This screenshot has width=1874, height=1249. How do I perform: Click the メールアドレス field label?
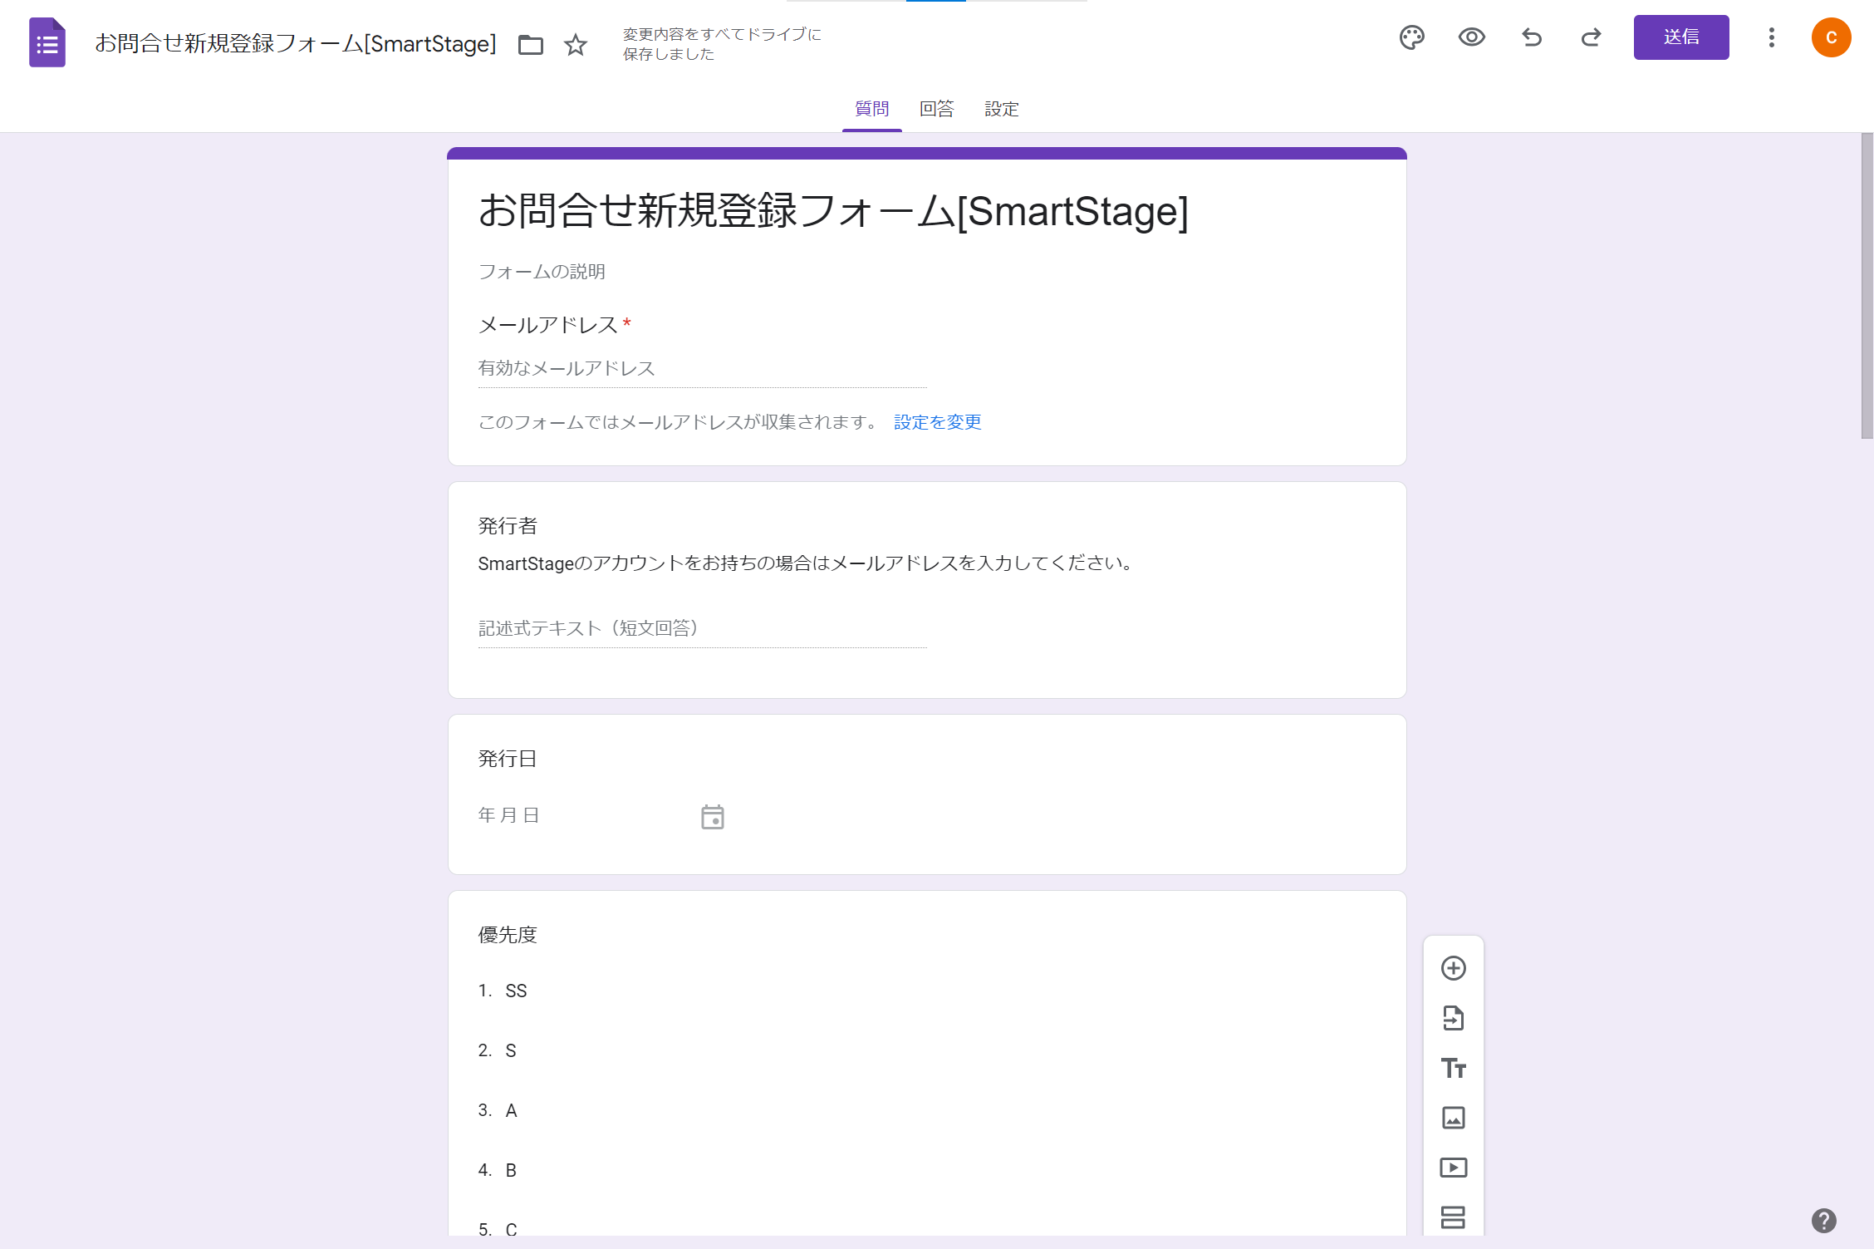(547, 325)
